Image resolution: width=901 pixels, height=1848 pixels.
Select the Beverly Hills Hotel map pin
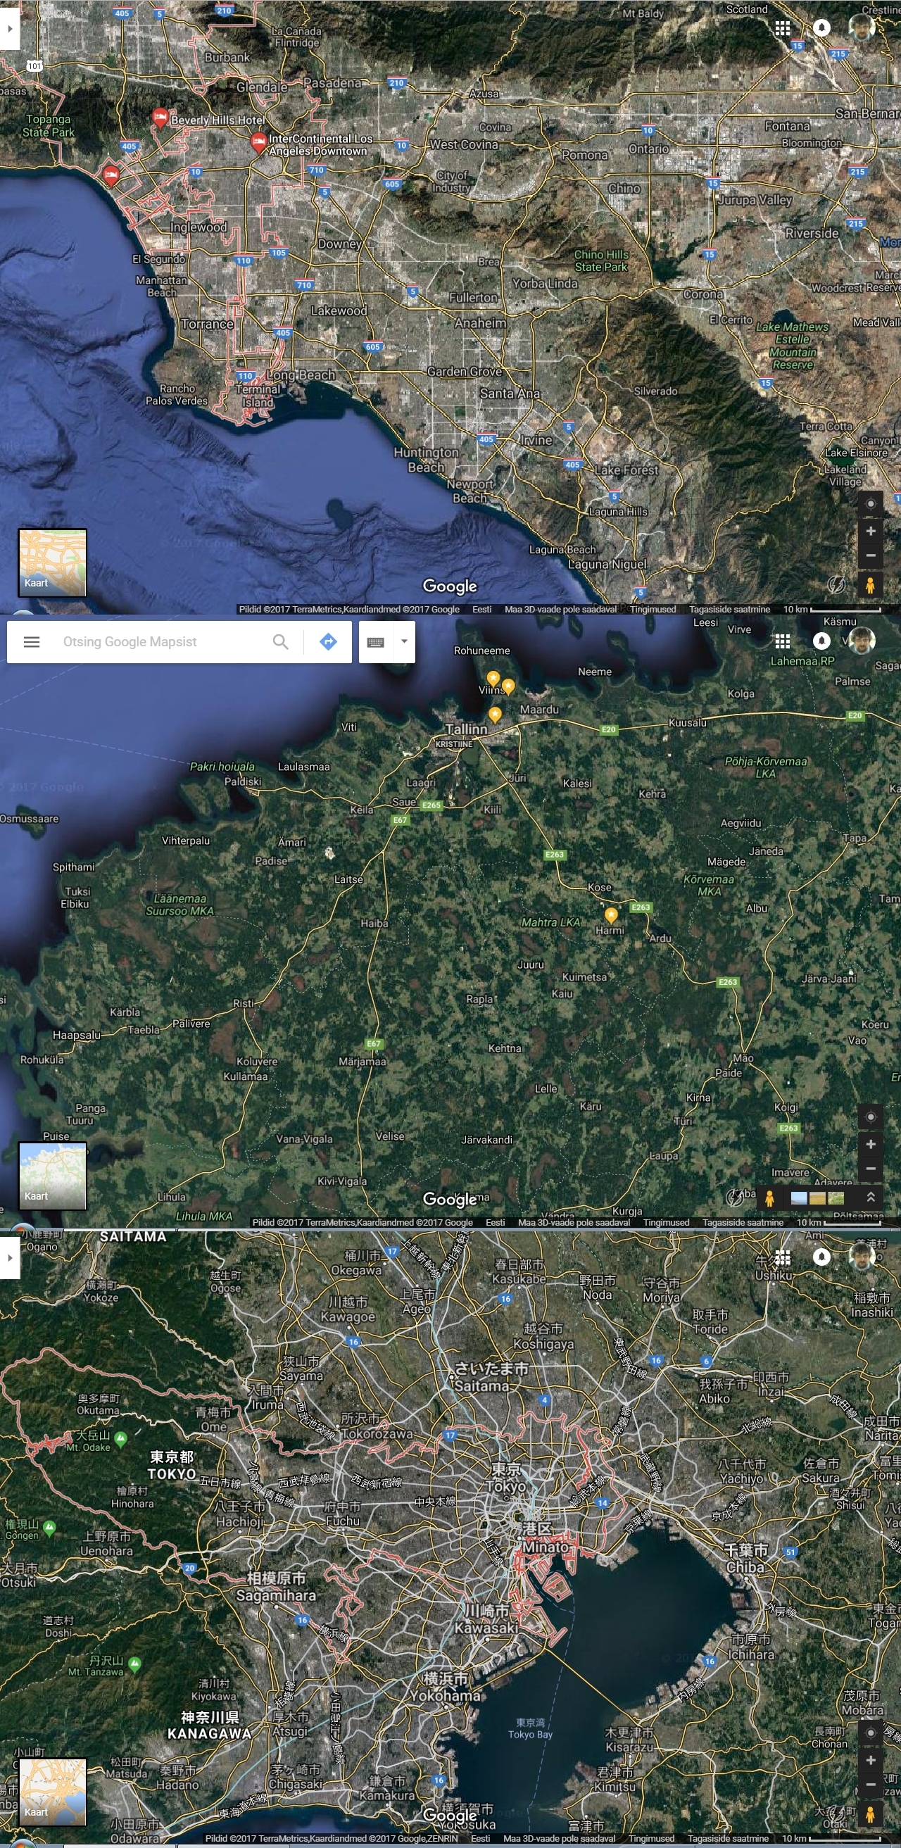(x=160, y=118)
